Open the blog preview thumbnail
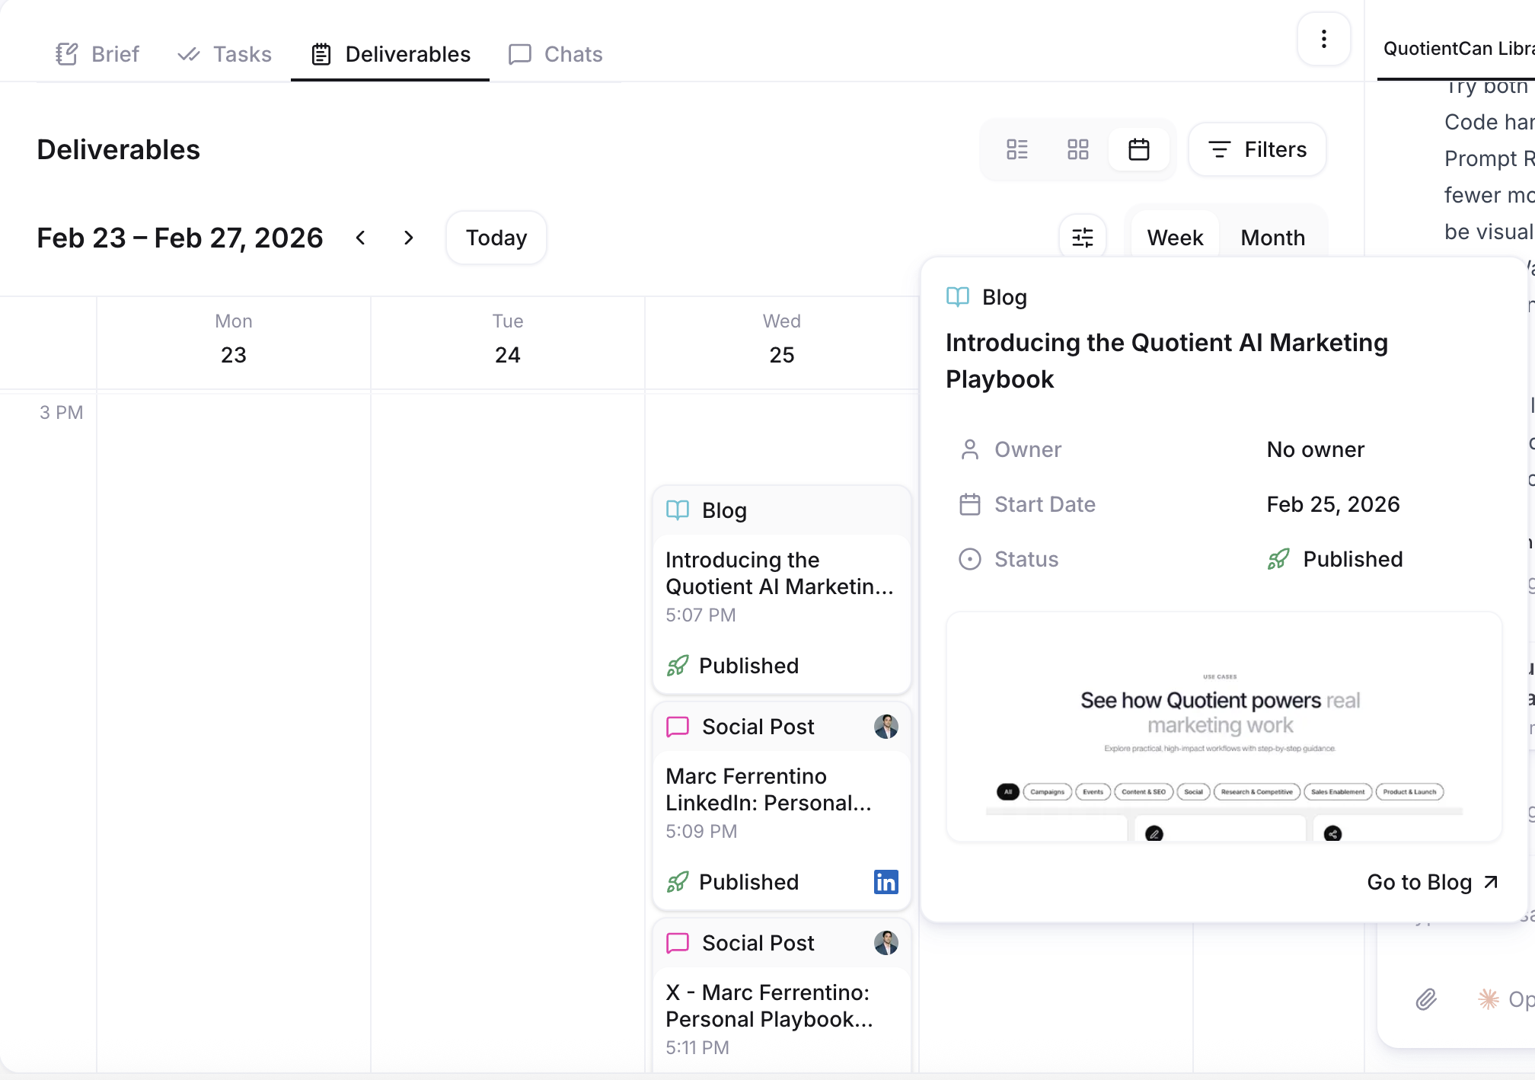 pos(1223,727)
